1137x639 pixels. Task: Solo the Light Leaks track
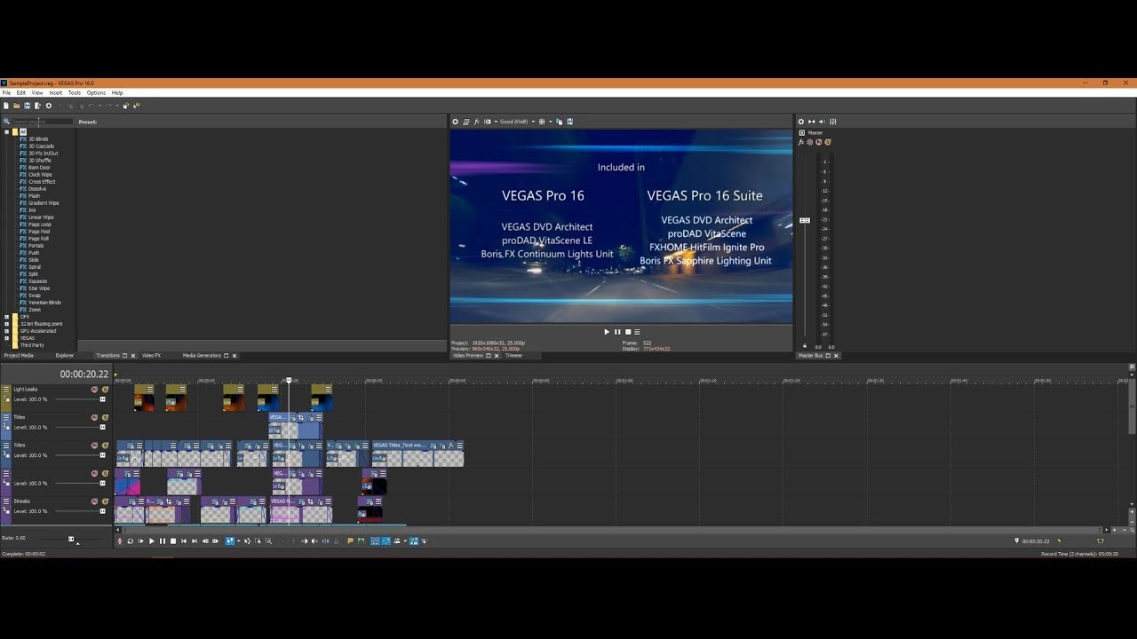click(105, 390)
